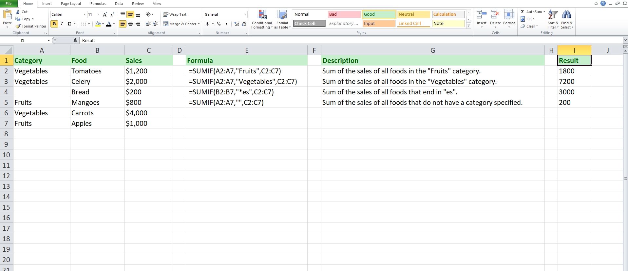Expand font color dropdown arrow
The image size is (628, 271).
(114, 24)
